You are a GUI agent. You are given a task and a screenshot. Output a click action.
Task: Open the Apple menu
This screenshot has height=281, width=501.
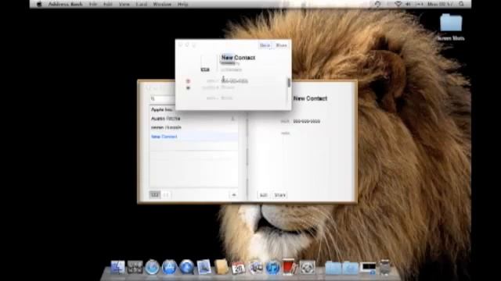point(40,4)
